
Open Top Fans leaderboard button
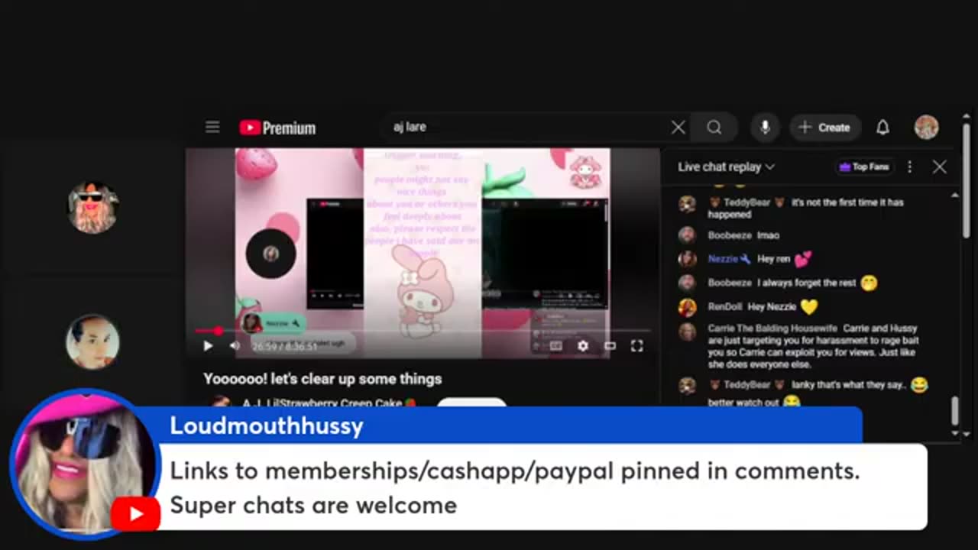864,167
